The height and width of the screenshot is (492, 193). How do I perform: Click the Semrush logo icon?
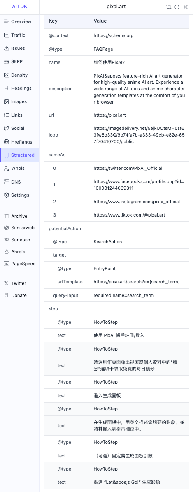6,240
